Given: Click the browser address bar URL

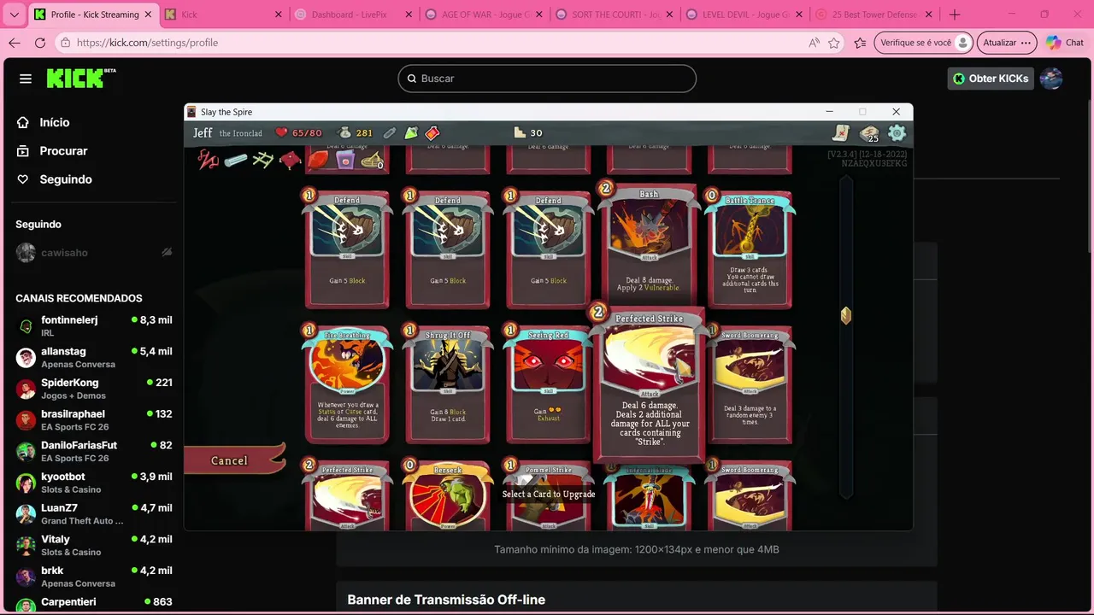Looking at the screenshot, I should coord(147,43).
